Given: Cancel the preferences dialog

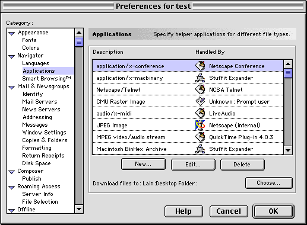Looking at the screenshot, I should click(229, 211).
